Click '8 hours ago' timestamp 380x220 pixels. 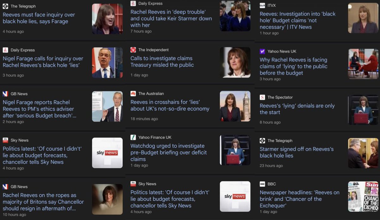270,122
